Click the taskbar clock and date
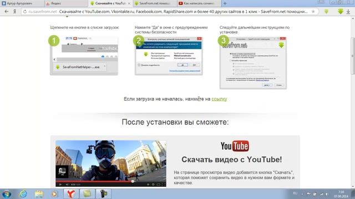The image size is (355, 199). coord(341,194)
